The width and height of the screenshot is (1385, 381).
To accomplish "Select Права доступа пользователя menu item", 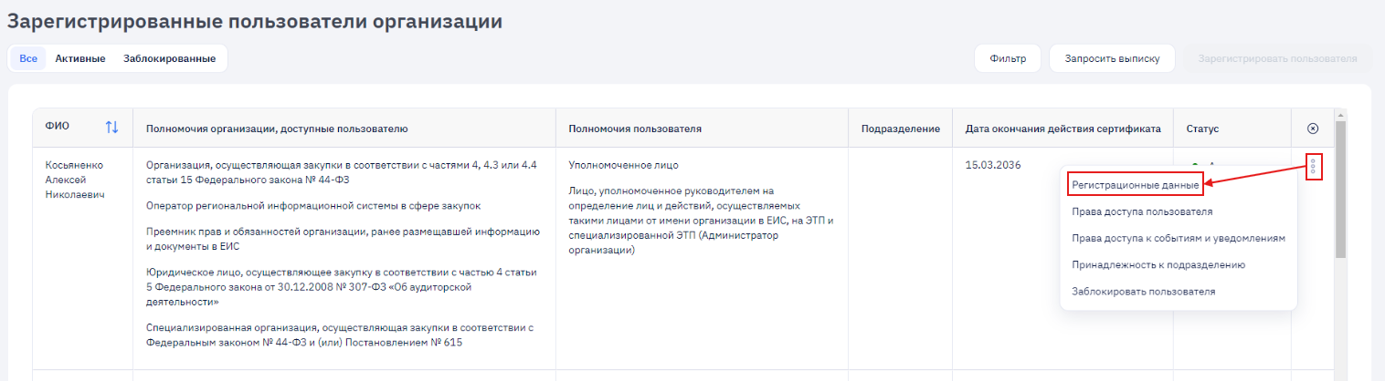I will 1142,211.
